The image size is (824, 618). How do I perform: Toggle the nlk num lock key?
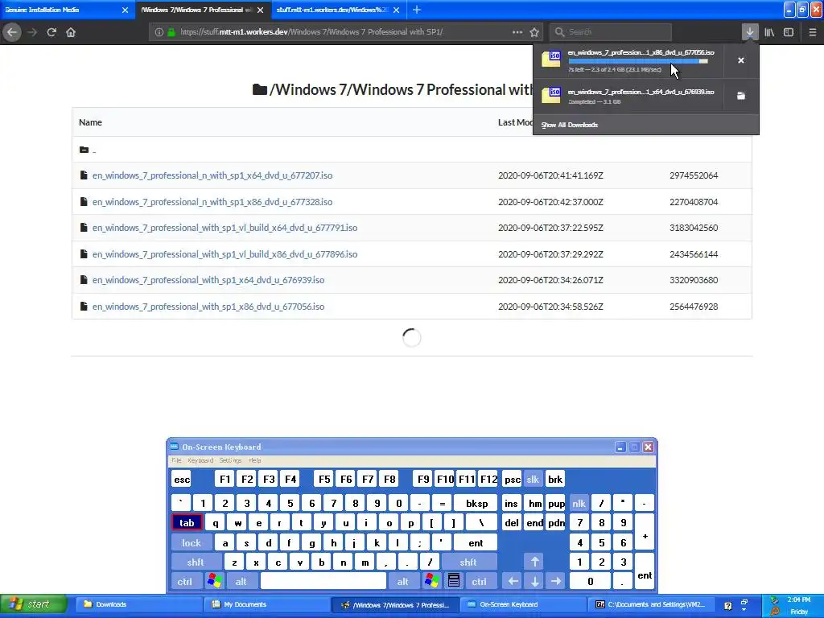tap(579, 504)
